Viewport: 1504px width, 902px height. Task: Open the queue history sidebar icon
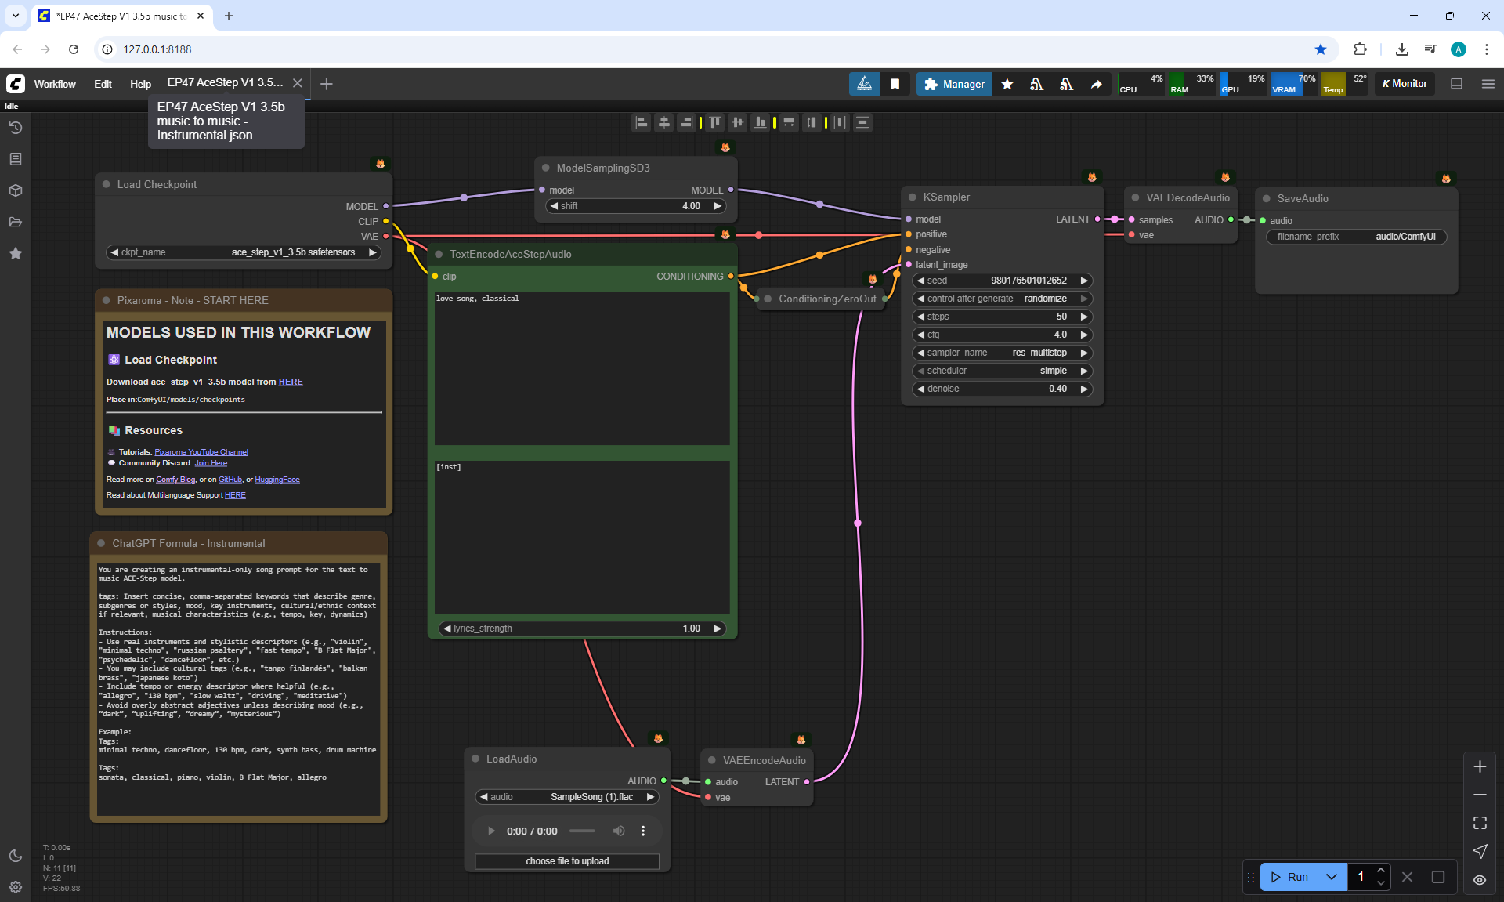[15, 128]
